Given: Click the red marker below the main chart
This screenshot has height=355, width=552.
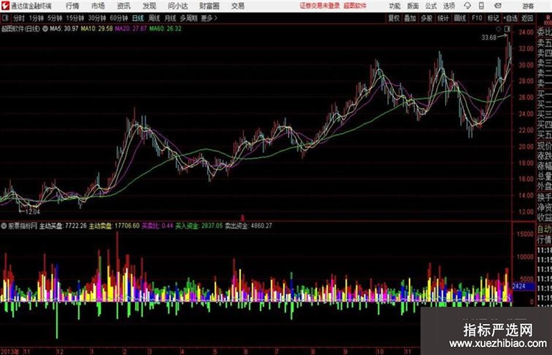Looking at the screenshot, I should point(242,218).
